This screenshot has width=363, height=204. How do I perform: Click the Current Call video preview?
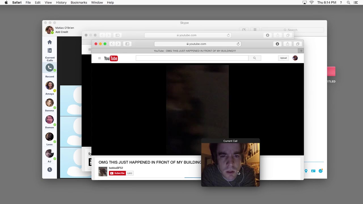point(230,165)
